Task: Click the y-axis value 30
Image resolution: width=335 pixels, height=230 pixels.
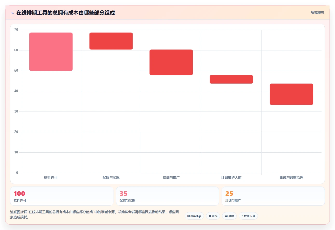Action: point(16,112)
